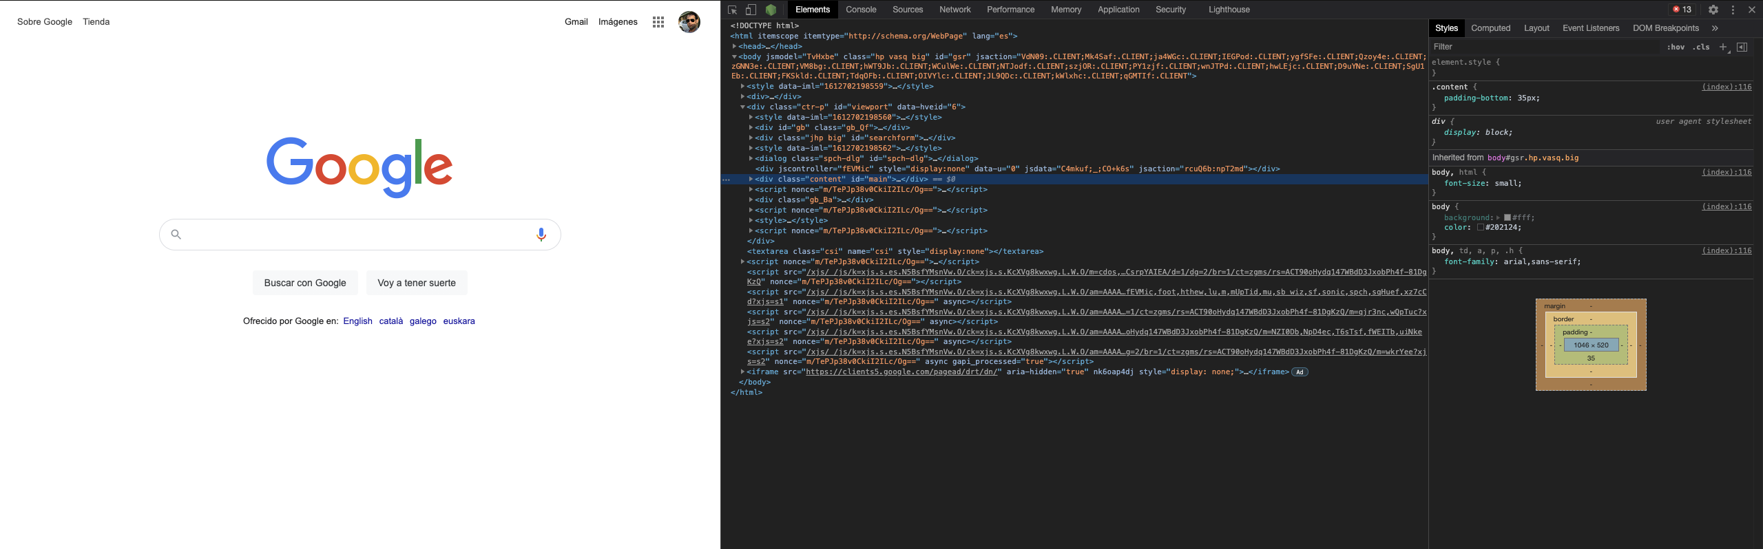Switch to the Computed styles tab

1490,28
